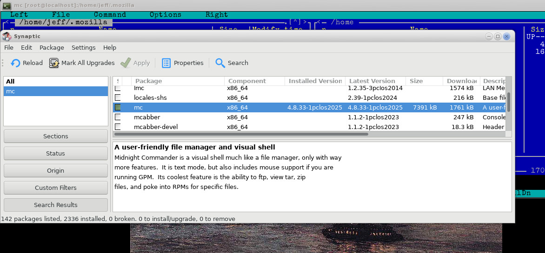Click the vertical scrollbar of package list

point(509,102)
